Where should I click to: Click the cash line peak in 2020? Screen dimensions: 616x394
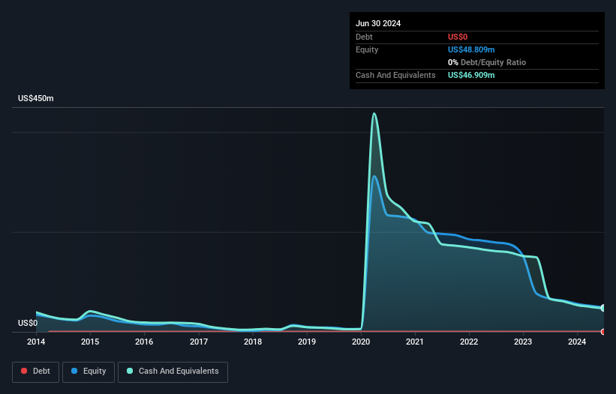374,114
